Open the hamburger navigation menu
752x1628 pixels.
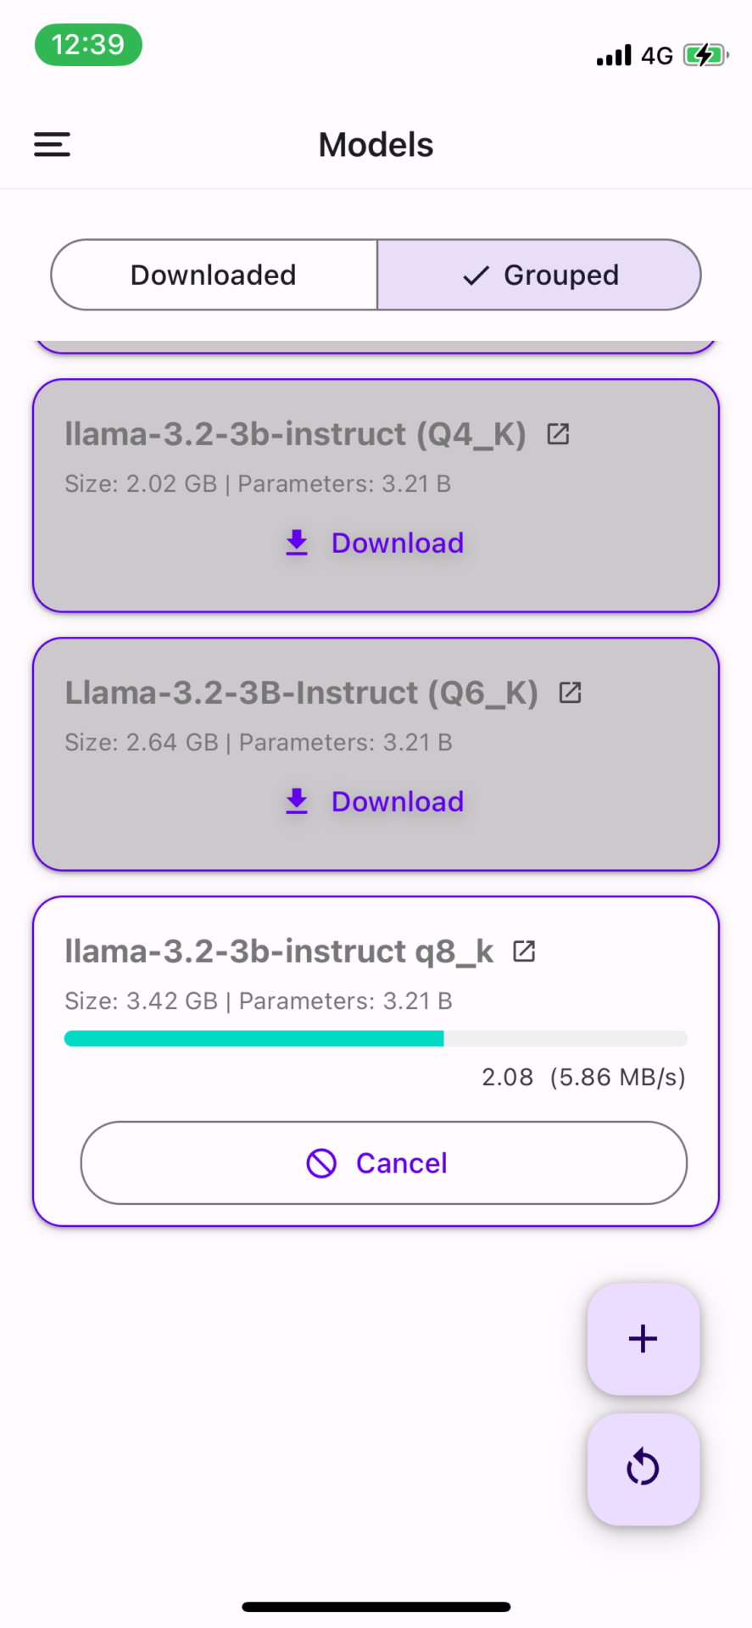(52, 144)
